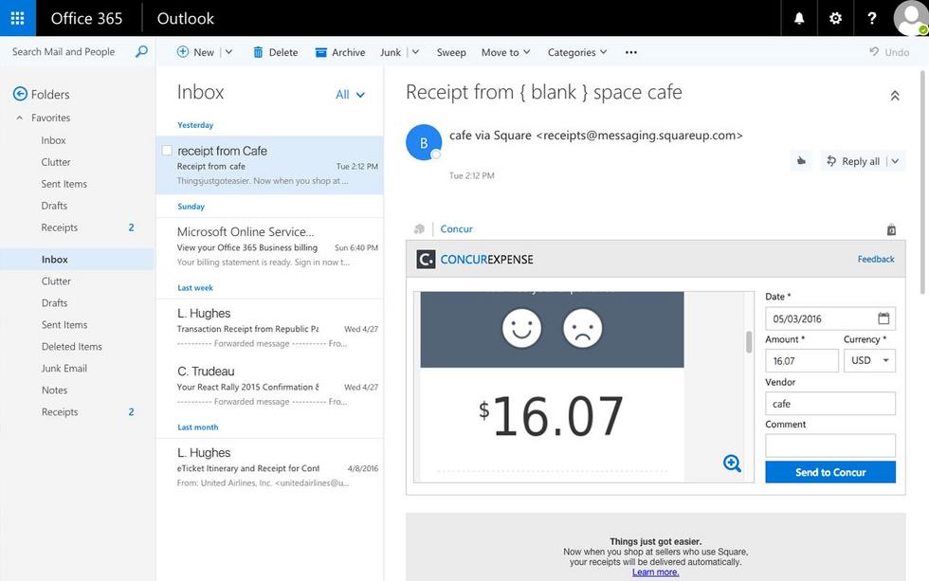This screenshot has height=581, width=929.
Task: Archive the selected message
Action: click(340, 52)
